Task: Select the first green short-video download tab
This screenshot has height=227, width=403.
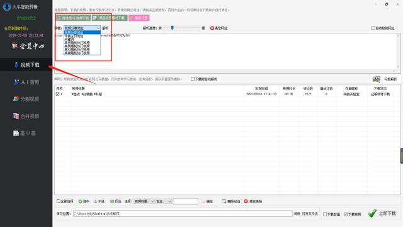Action: pos(73,18)
